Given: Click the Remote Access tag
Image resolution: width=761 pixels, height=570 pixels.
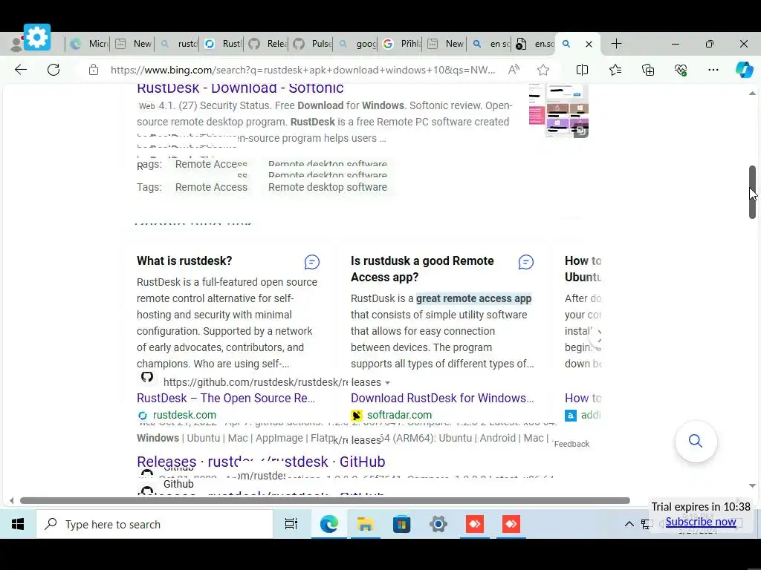Looking at the screenshot, I should 211,187.
